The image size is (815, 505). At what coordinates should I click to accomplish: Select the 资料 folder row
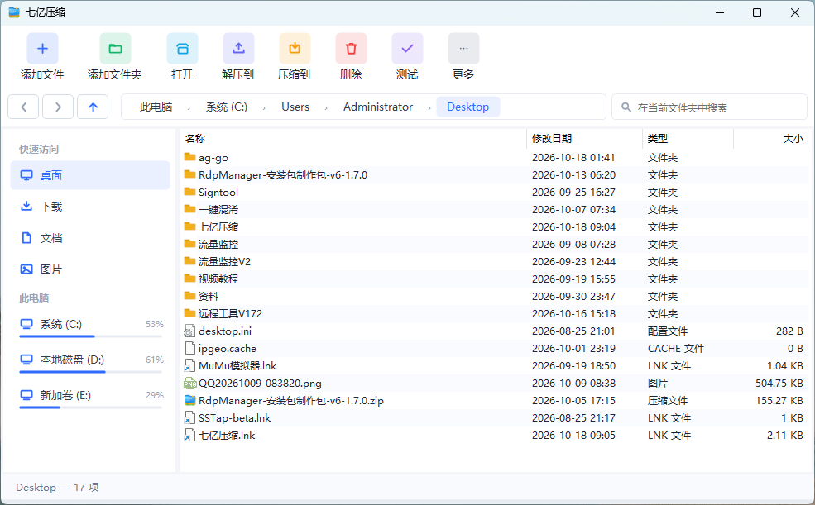pos(494,297)
